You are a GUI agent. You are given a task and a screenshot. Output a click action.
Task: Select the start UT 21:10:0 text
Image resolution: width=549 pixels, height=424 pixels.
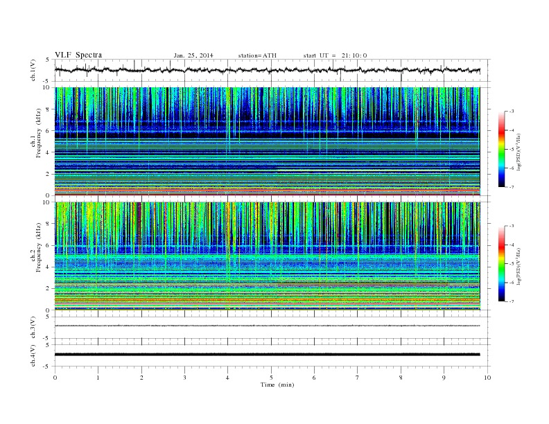point(335,55)
